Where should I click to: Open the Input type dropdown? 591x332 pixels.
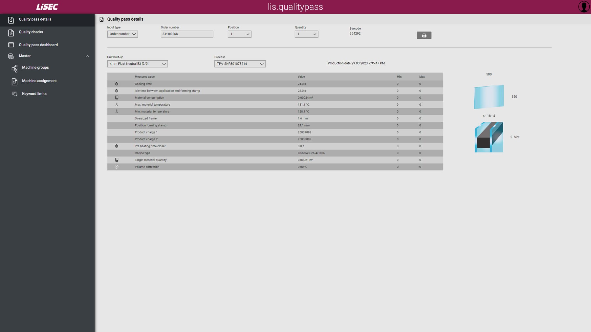tap(122, 34)
